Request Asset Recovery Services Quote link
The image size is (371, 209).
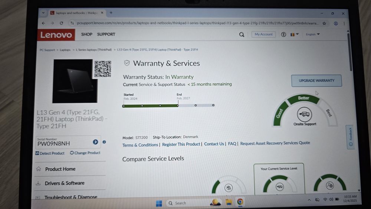tap(275, 143)
